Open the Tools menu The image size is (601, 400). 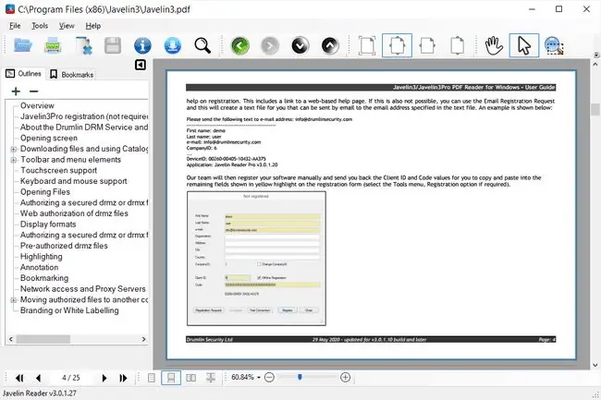pyautogui.click(x=40, y=26)
